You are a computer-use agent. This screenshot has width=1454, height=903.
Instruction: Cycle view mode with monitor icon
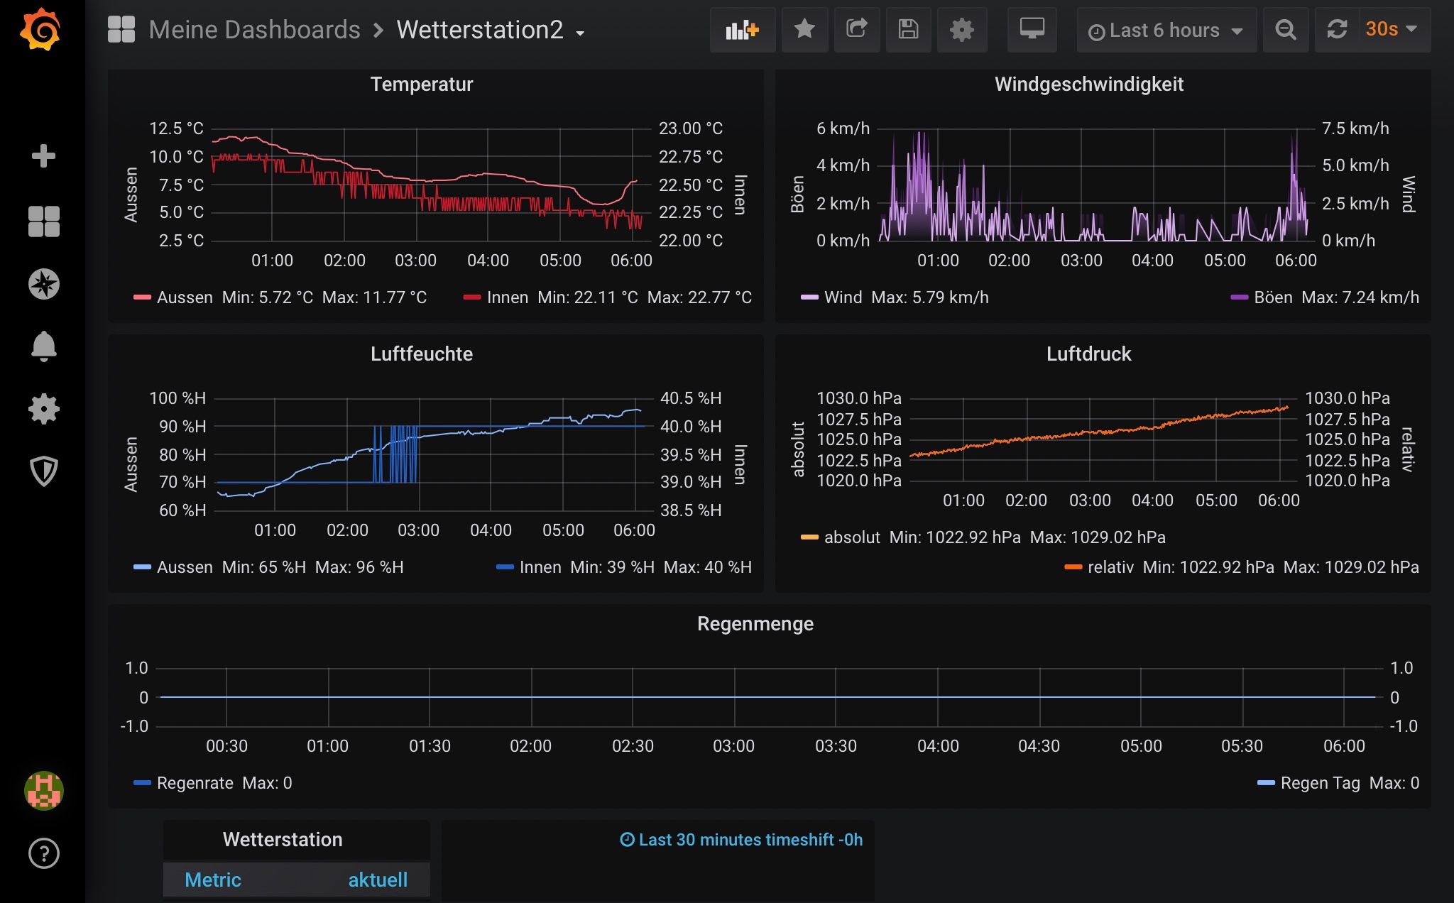click(1032, 30)
